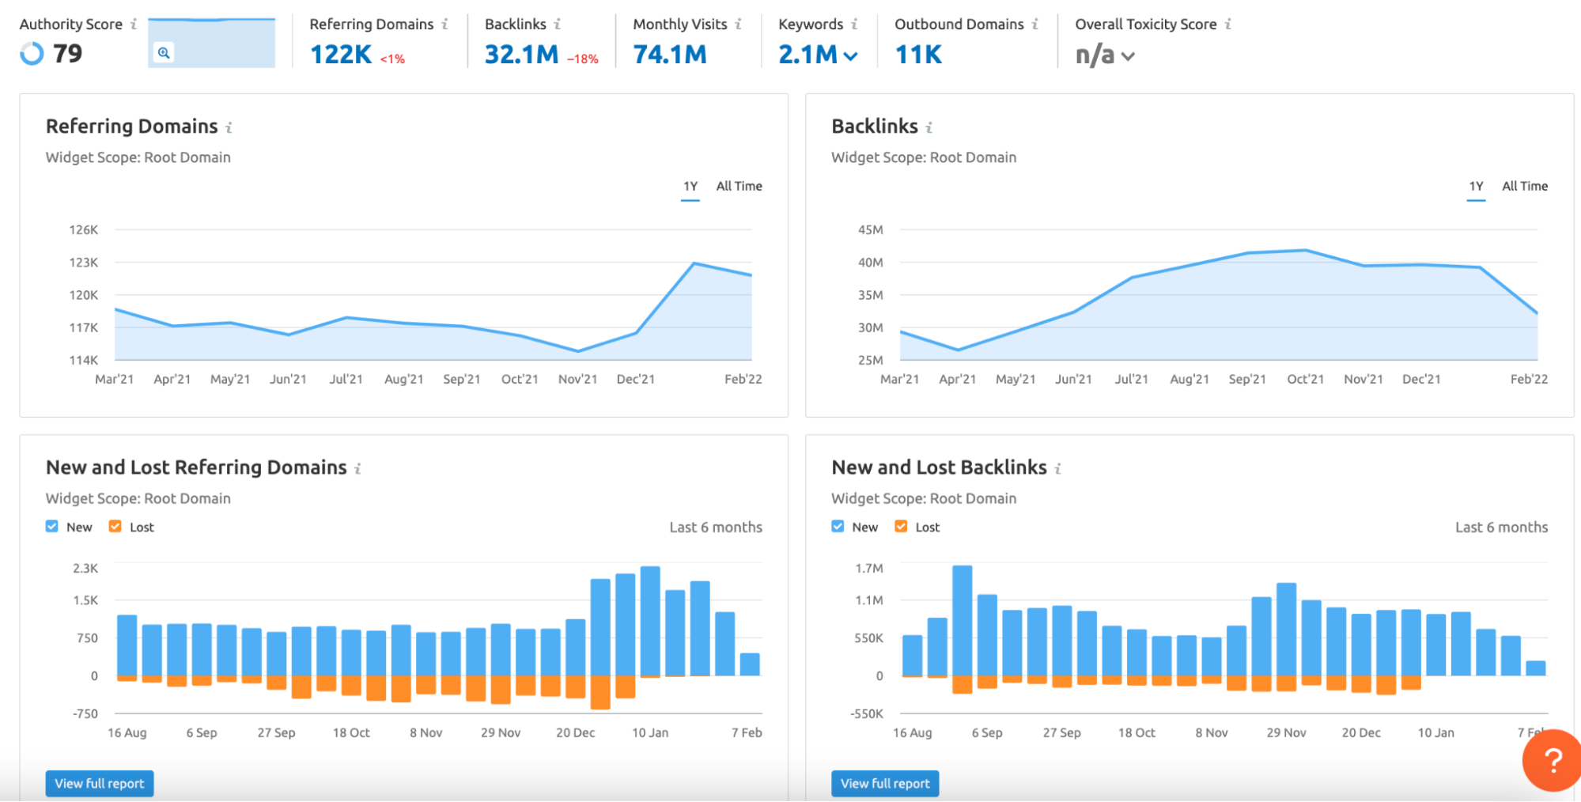Click info icon beside Referring Domains metric

point(444,25)
